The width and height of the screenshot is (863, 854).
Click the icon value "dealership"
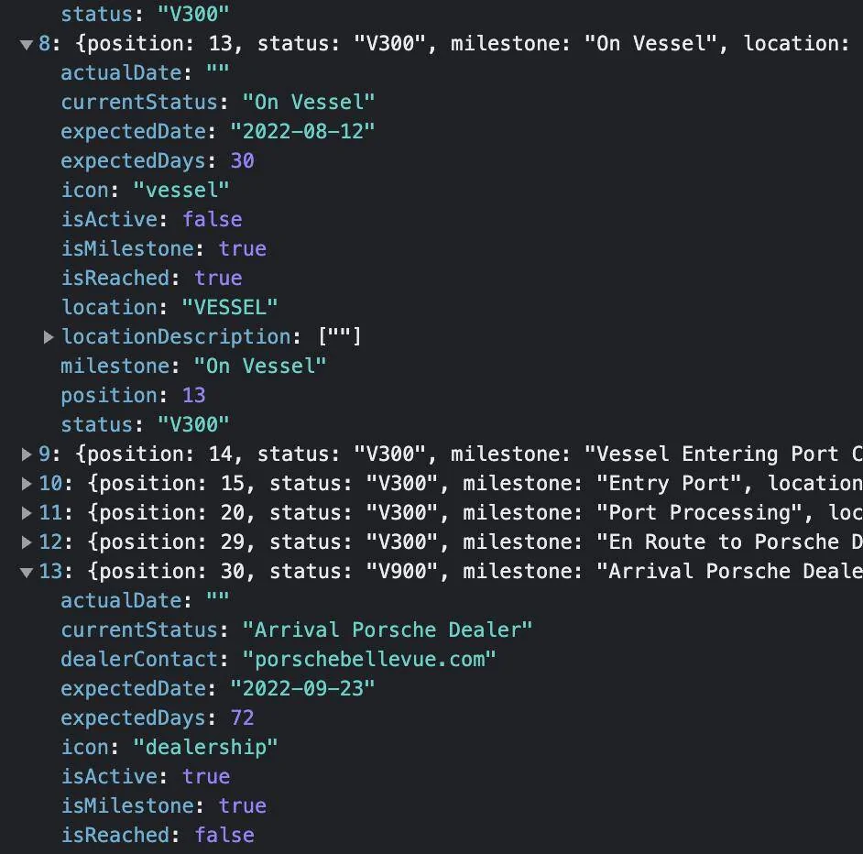coord(205,747)
